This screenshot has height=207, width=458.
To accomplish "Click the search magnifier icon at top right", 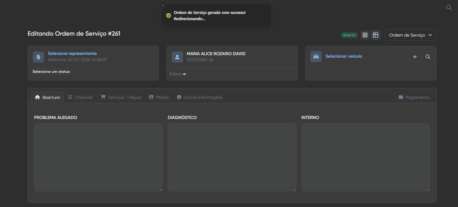I will coord(449,7).
